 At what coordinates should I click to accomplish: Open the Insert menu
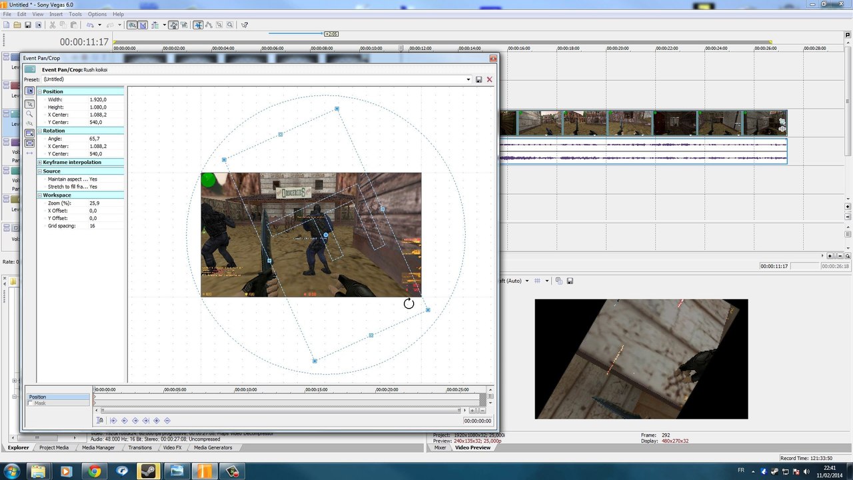(x=56, y=14)
